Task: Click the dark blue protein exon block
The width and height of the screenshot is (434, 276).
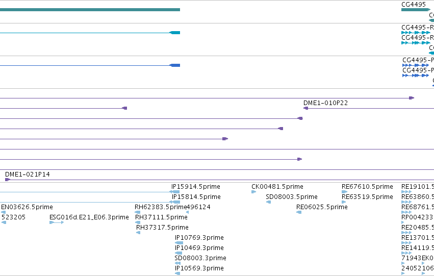Action: [x=175, y=65]
